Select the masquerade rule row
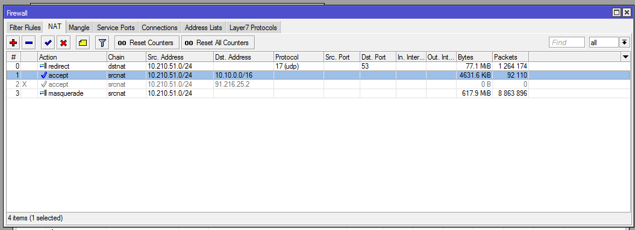 click(318, 93)
